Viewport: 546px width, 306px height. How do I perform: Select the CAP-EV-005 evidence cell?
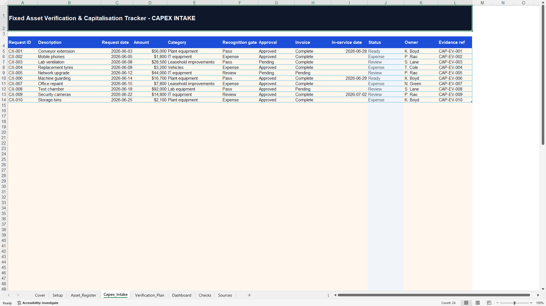tap(455, 73)
